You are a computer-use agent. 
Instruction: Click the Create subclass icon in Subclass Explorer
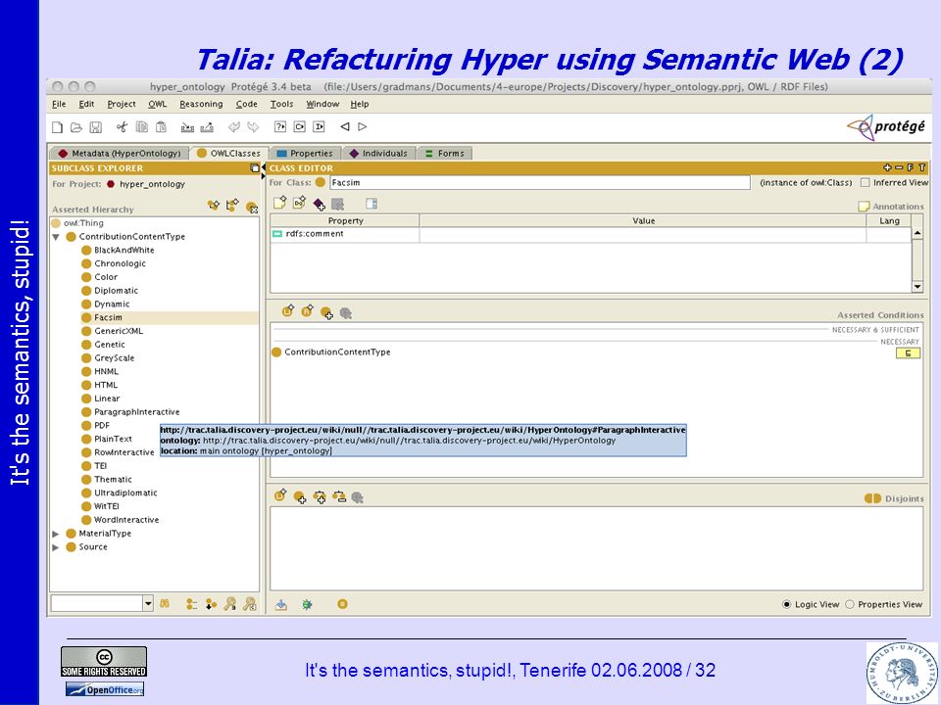(213, 206)
